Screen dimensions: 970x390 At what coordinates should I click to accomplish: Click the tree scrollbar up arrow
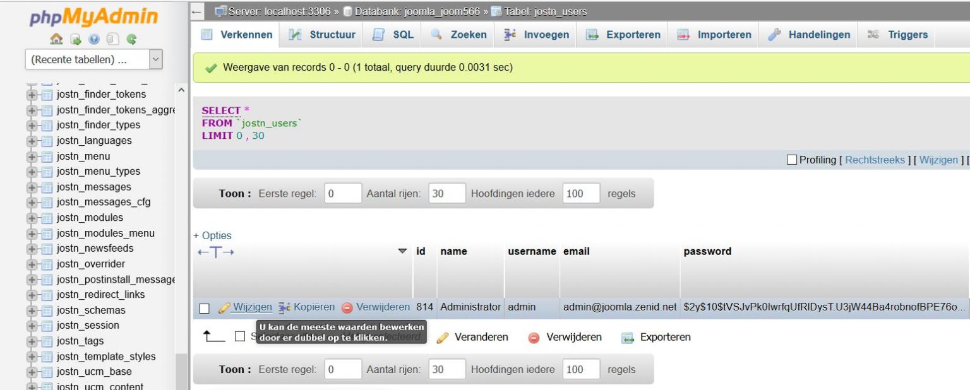click(182, 91)
